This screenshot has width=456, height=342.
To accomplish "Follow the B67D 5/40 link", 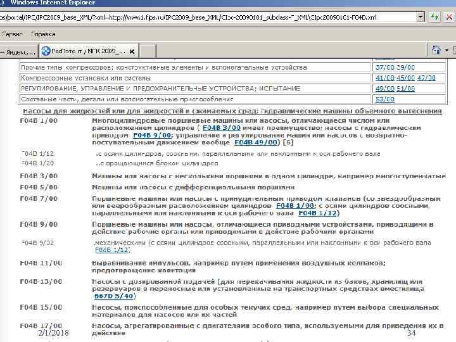I will pos(114,296).
